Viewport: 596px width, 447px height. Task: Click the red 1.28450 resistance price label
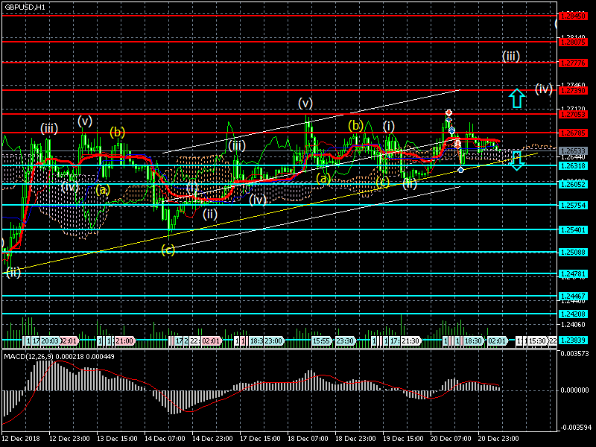[573, 15]
